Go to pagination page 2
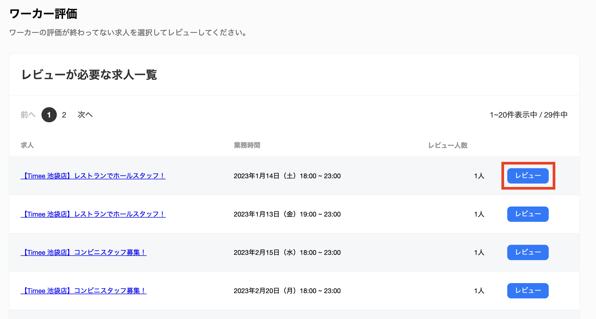This screenshot has height=319, width=596. pos(64,115)
